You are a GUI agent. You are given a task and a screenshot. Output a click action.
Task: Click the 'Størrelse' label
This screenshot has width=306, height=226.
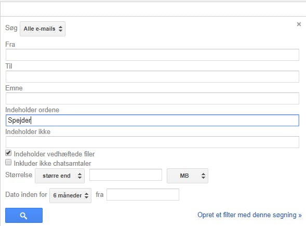click(19, 175)
